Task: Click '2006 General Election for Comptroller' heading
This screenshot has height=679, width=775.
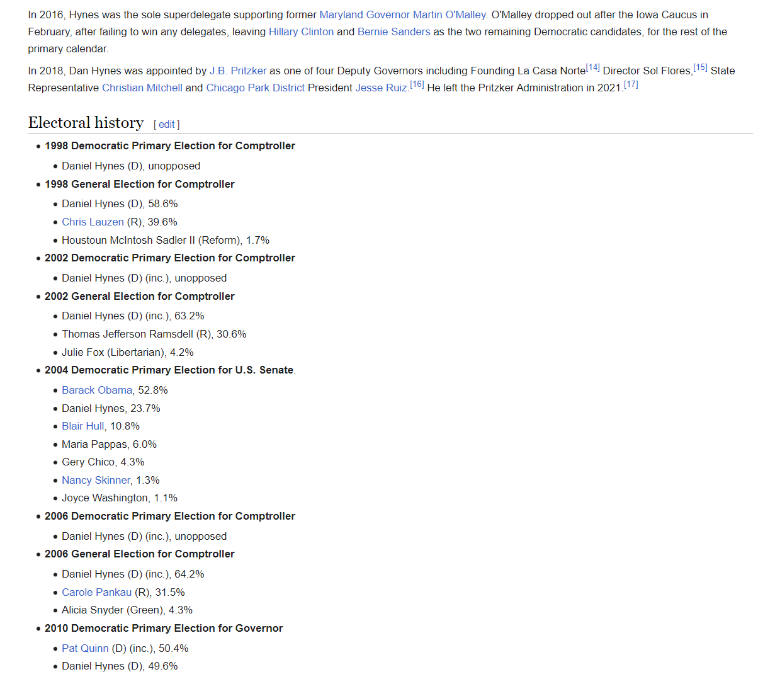Action: (140, 554)
